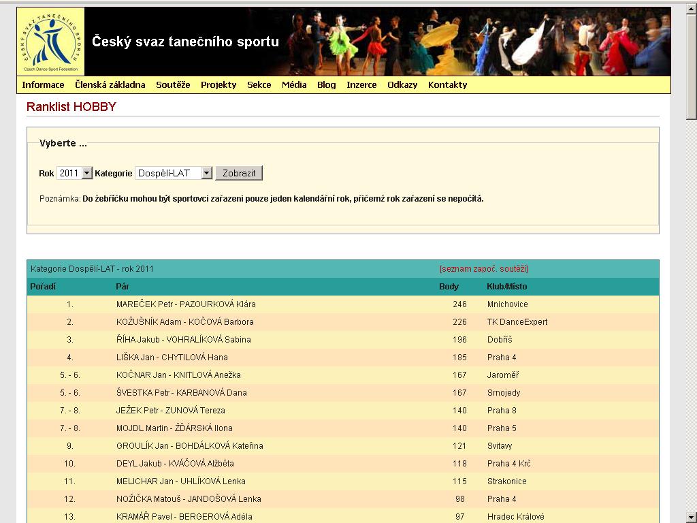Image resolution: width=697 pixels, height=523 pixels.
Task: Click club name Svitavy
Action: click(500, 445)
